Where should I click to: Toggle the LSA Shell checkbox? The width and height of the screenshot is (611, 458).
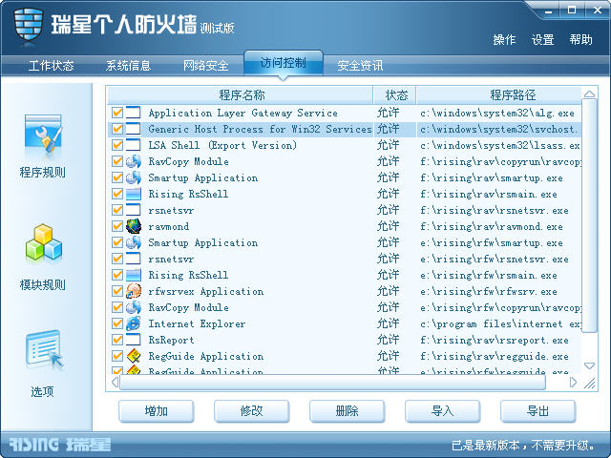point(116,145)
